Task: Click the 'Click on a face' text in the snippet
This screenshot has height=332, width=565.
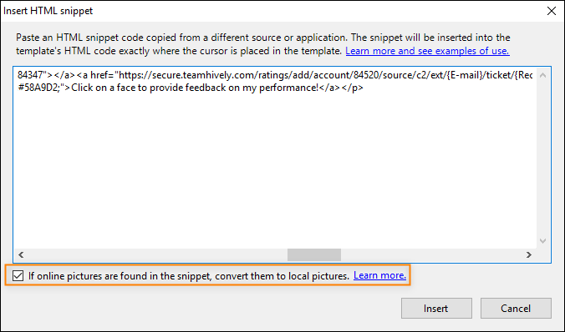Action: pos(109,88)
